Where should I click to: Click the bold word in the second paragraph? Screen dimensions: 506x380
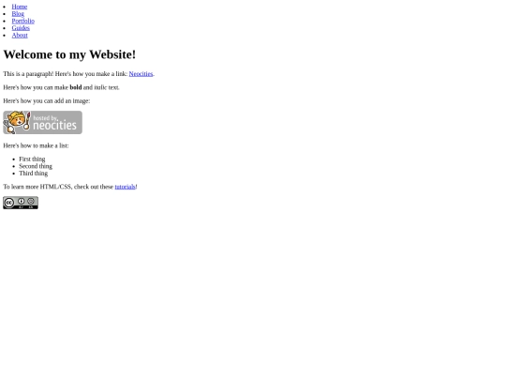(76, 87)
